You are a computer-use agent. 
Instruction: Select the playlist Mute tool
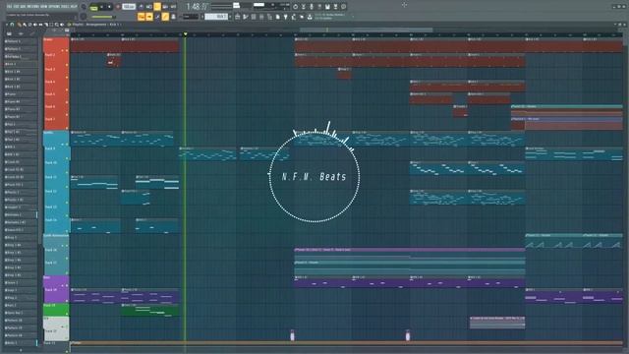click(35, 25)
